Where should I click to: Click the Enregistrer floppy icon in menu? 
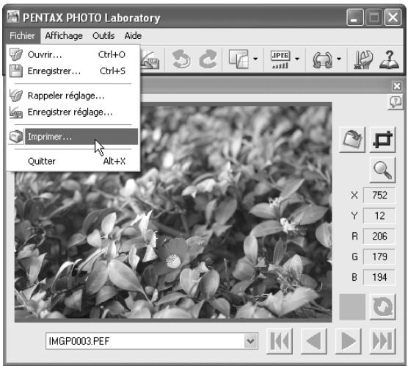pyautogui.click(x=16, y=71)
